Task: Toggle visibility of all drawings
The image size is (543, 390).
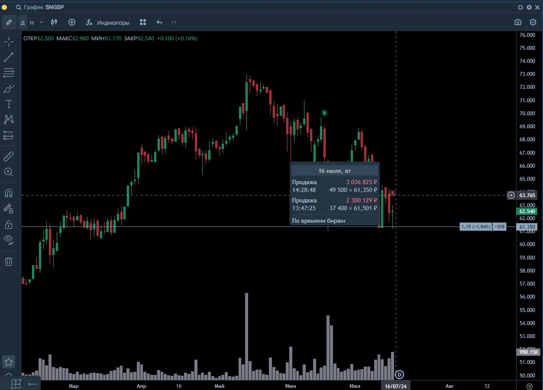Action: (x=9, y=239)
